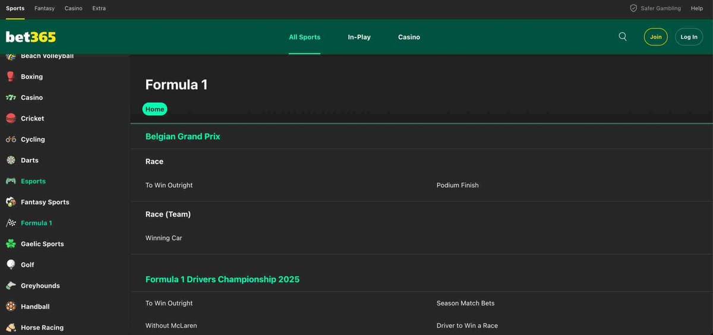Switch to the Casino top tab

[x=74, y=8]
